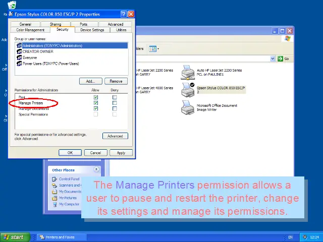Open the Windows start menu

tap(15, 237)
